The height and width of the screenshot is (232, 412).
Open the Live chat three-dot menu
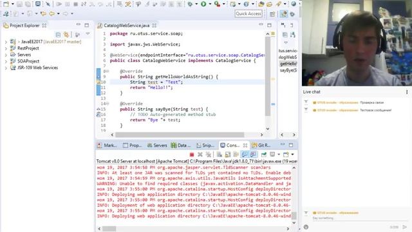(x=407, y=92)
